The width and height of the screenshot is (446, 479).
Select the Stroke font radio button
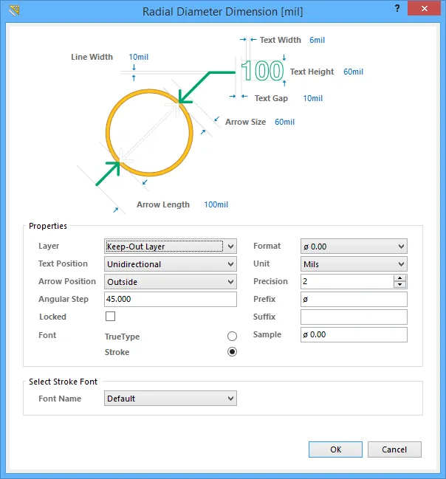232,352
